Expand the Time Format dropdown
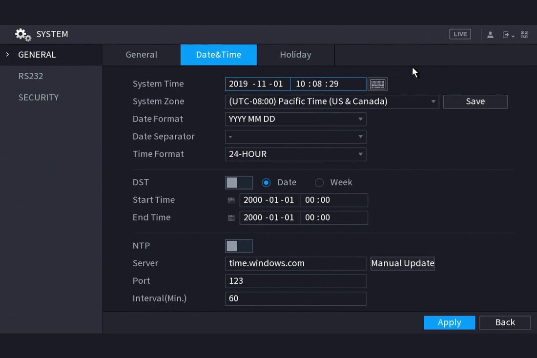The width and height of the screenshot is (537, 358). tap(360, 154)
